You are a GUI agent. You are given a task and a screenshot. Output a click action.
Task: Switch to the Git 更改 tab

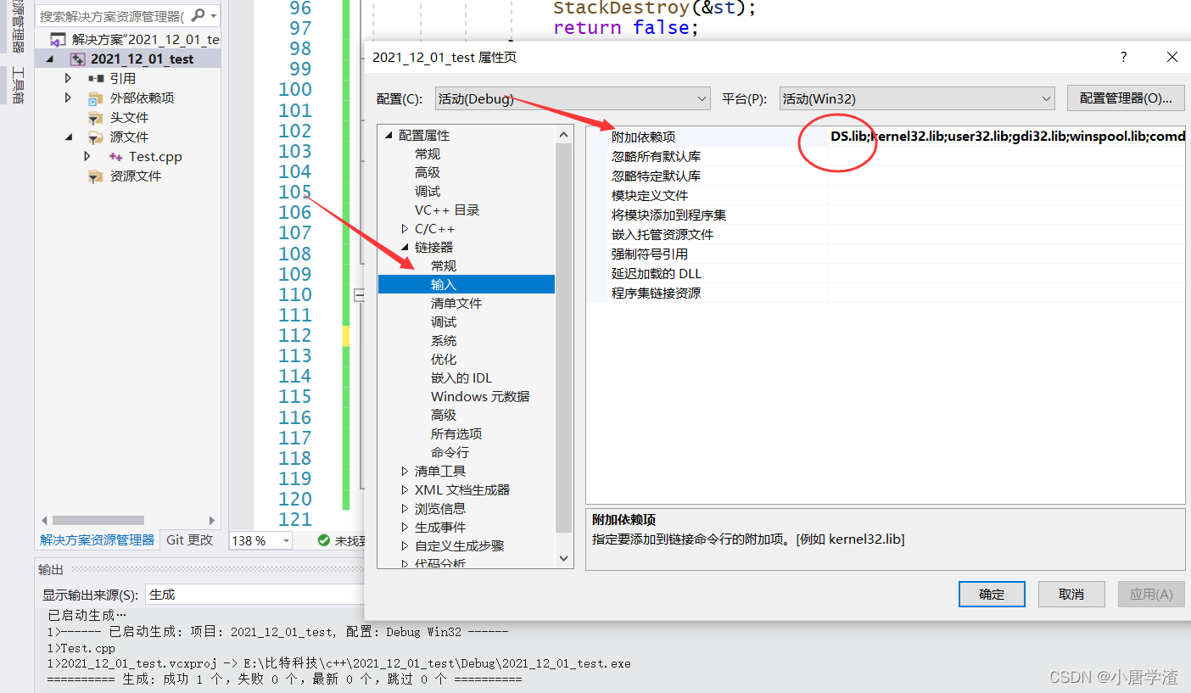(x=190, y=539)
